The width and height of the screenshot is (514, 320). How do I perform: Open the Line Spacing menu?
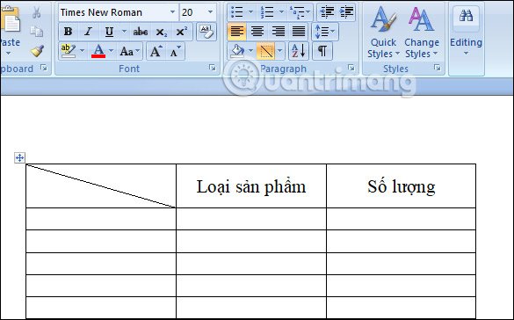324,32
